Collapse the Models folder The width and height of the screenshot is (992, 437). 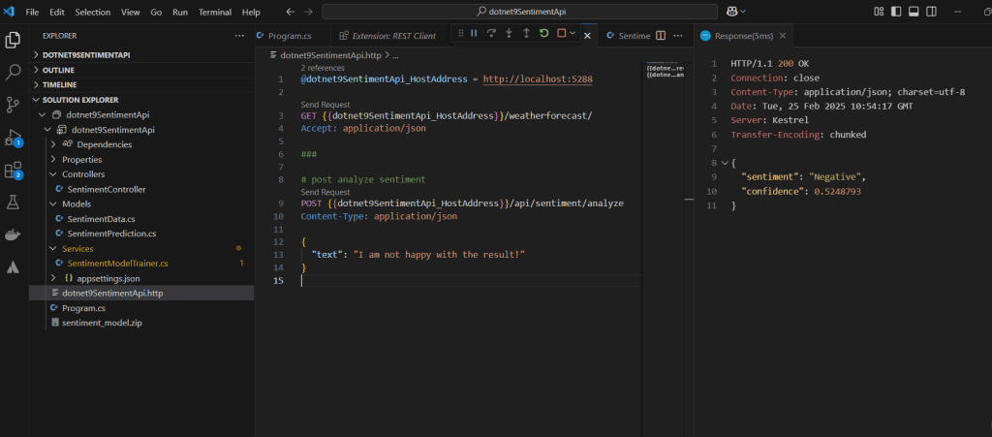pos(53,204)
